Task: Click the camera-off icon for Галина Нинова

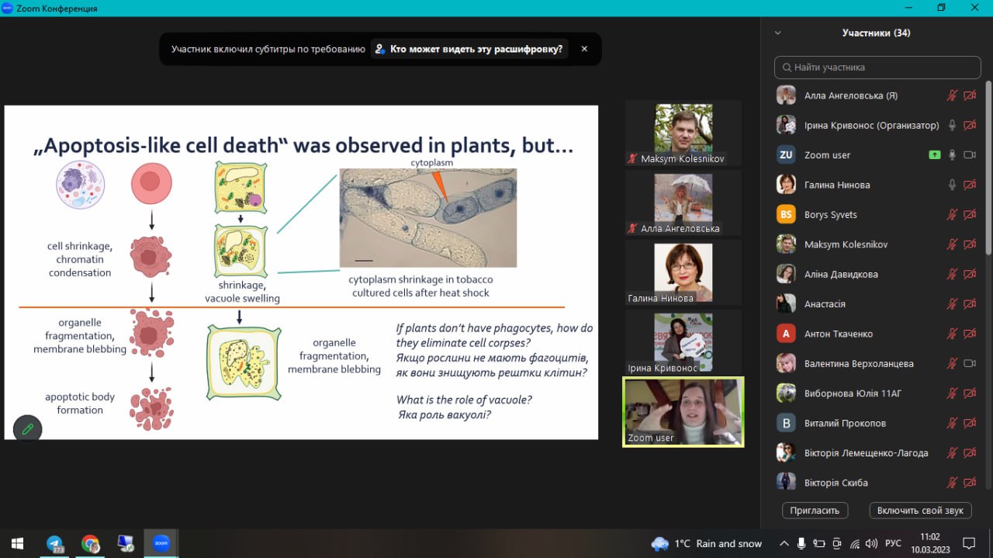Action: [970, 185]
